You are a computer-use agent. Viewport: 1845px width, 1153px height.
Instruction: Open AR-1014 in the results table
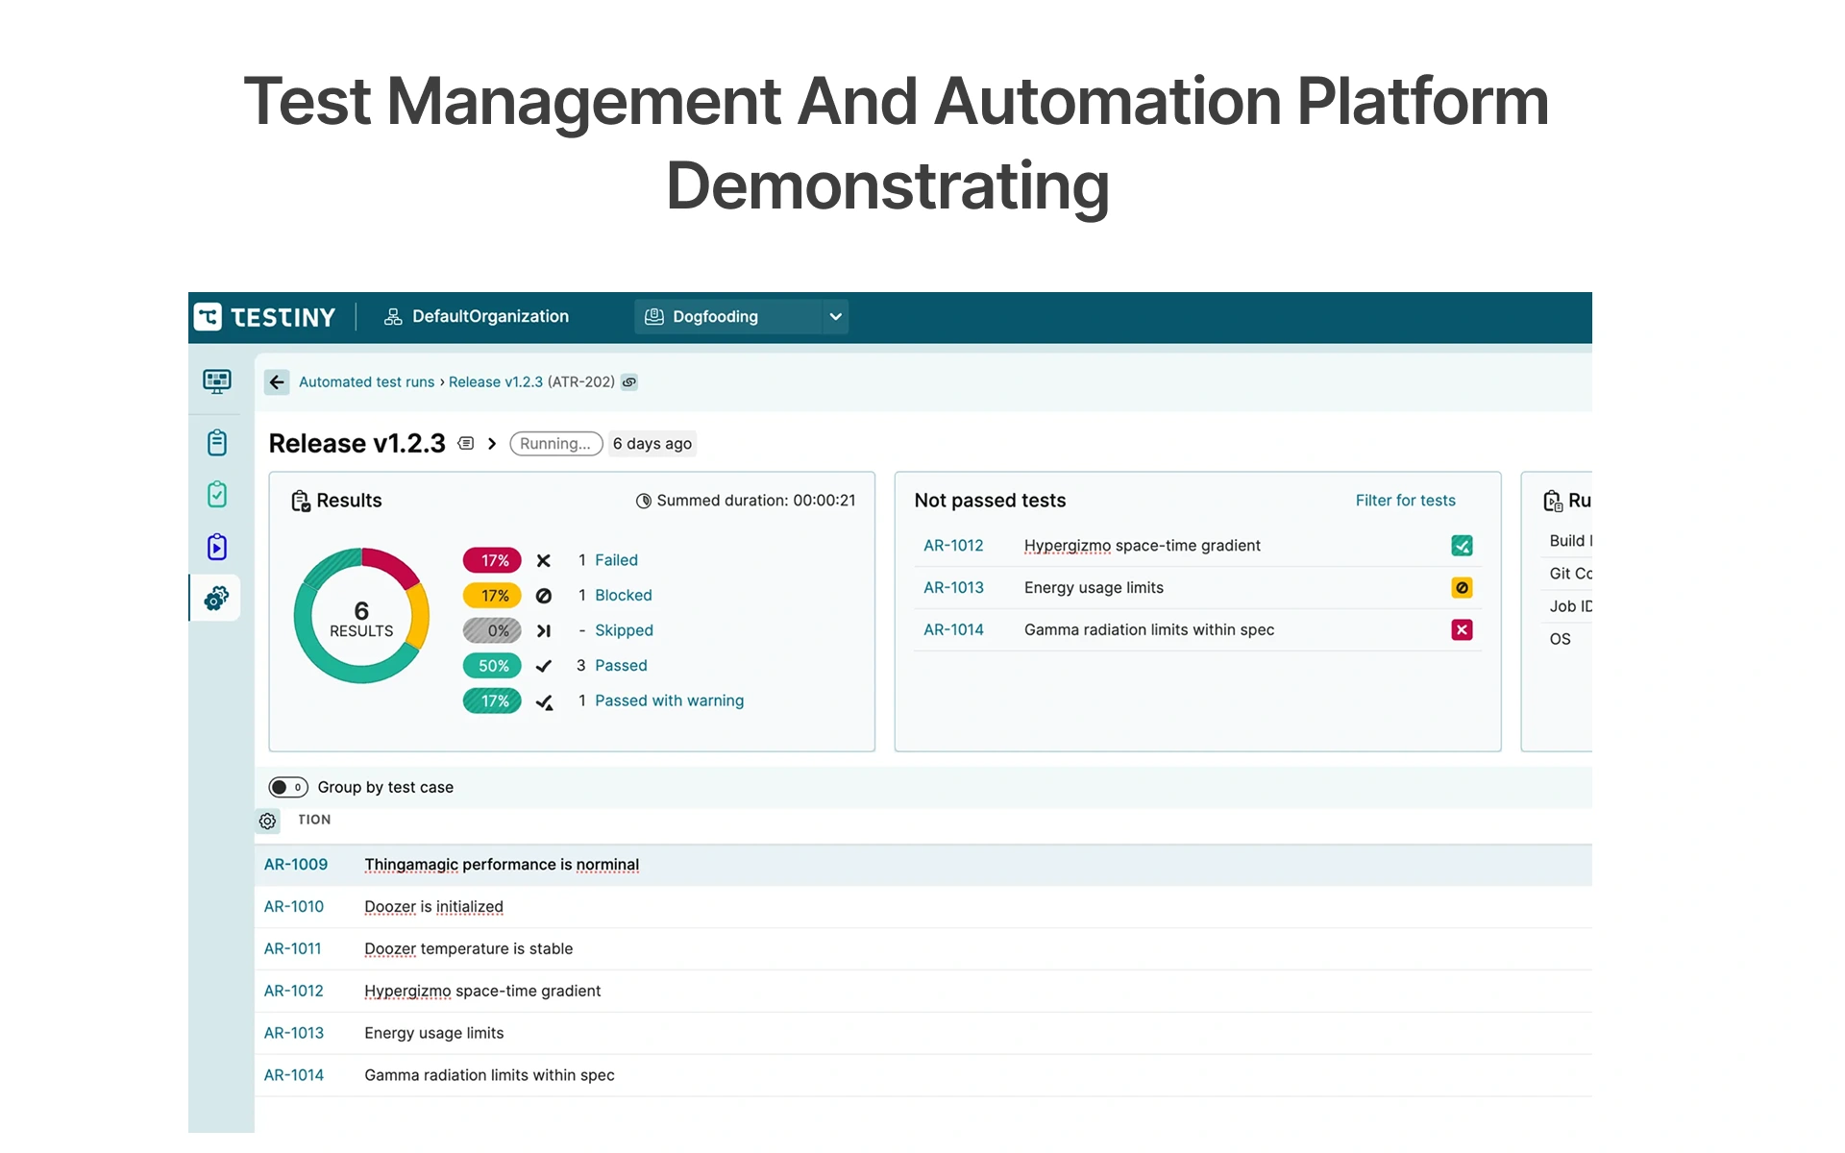pyautogui.click(x=293, y=1076)
